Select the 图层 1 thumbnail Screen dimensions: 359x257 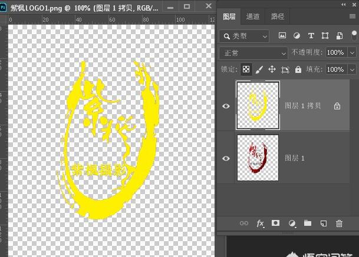(258, 158)
